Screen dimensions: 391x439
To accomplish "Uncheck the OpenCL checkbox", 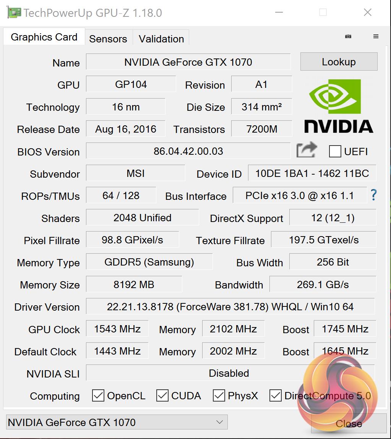I will click(98, 395).
